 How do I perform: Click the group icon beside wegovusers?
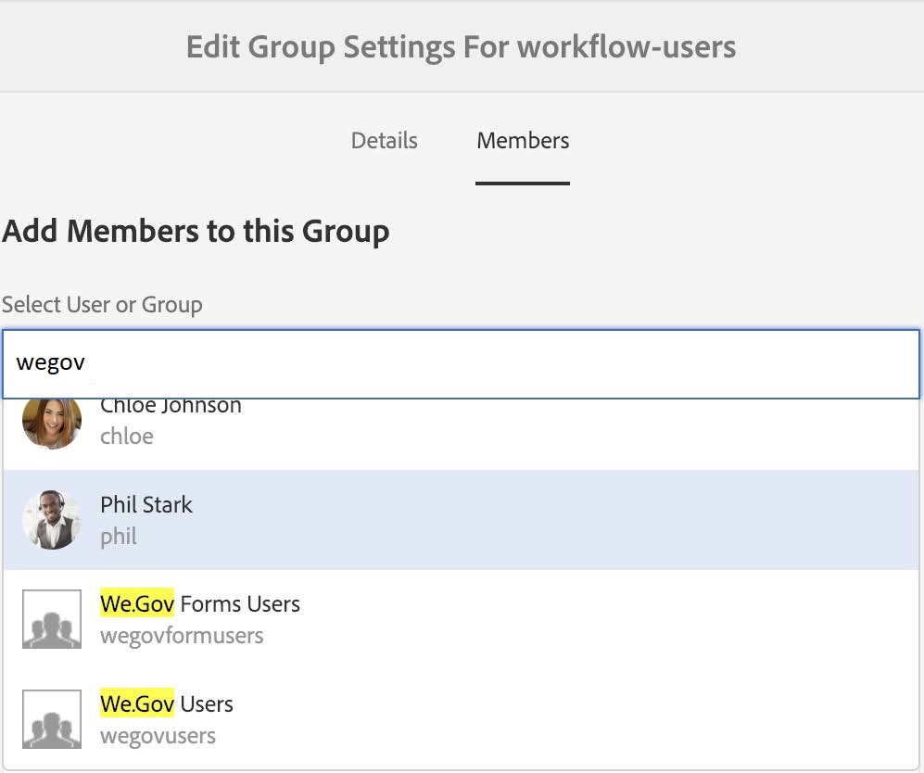pos(52,719)
